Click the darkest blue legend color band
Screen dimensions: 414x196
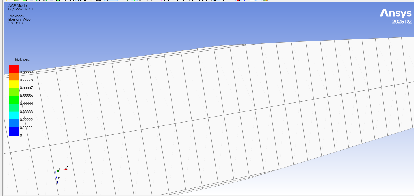14,131
